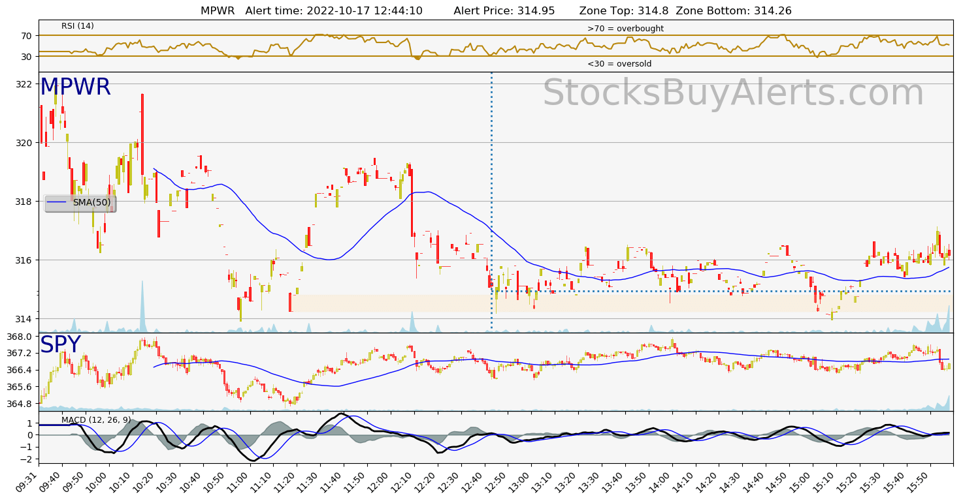Click the time axis label 13:00
This screenshot has height=501, width=963.
(x=519, y=483)
